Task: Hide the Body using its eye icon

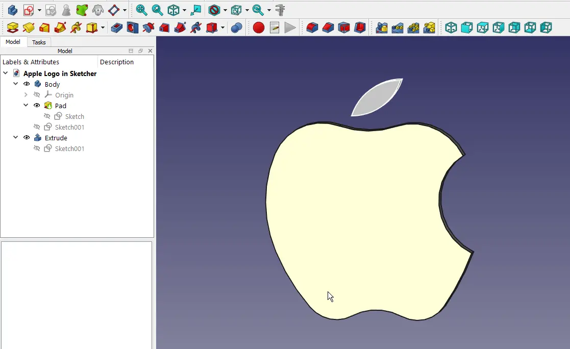Action: pos(27,84)
